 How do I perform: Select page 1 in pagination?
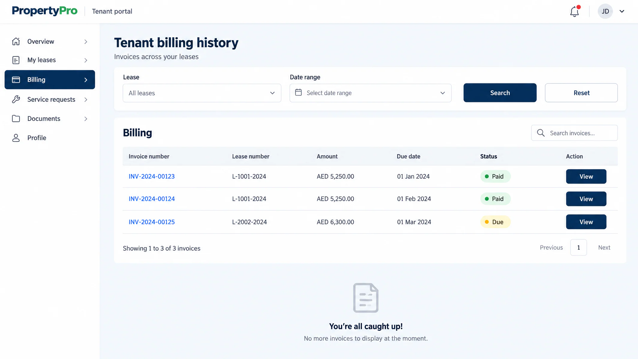(x=578, y=247)
